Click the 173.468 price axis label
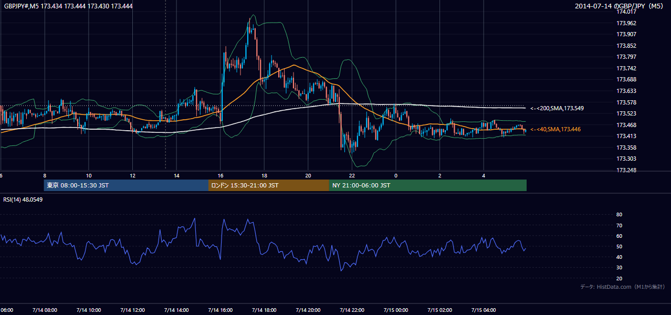 click(x=626, y=125)
